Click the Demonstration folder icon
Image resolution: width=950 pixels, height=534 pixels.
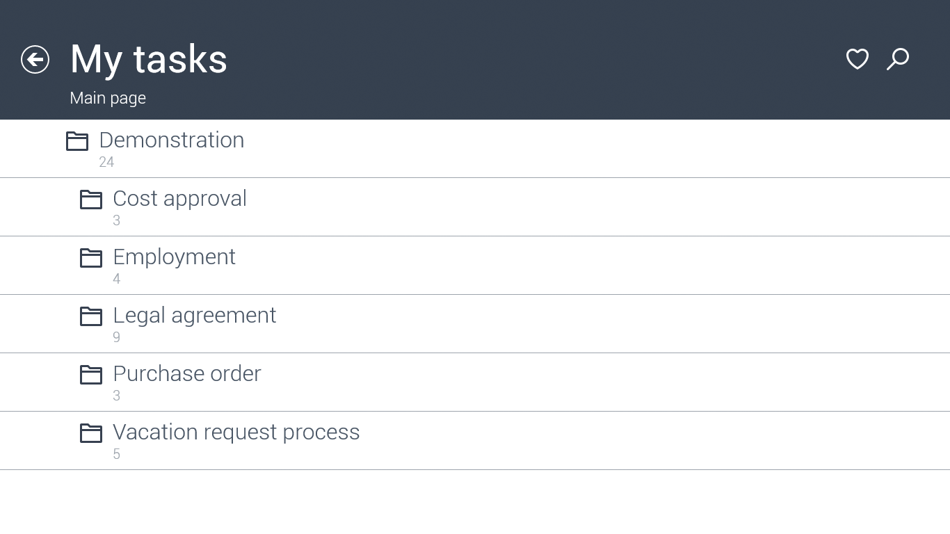click(x=77, y=141)
